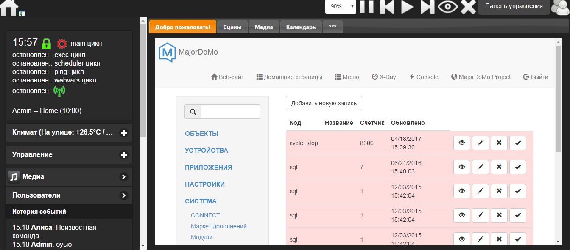Viewport: 570px width, 250px height.
Task: Edit sql record dated 06/21/2016
Action: tap(481, 167)
